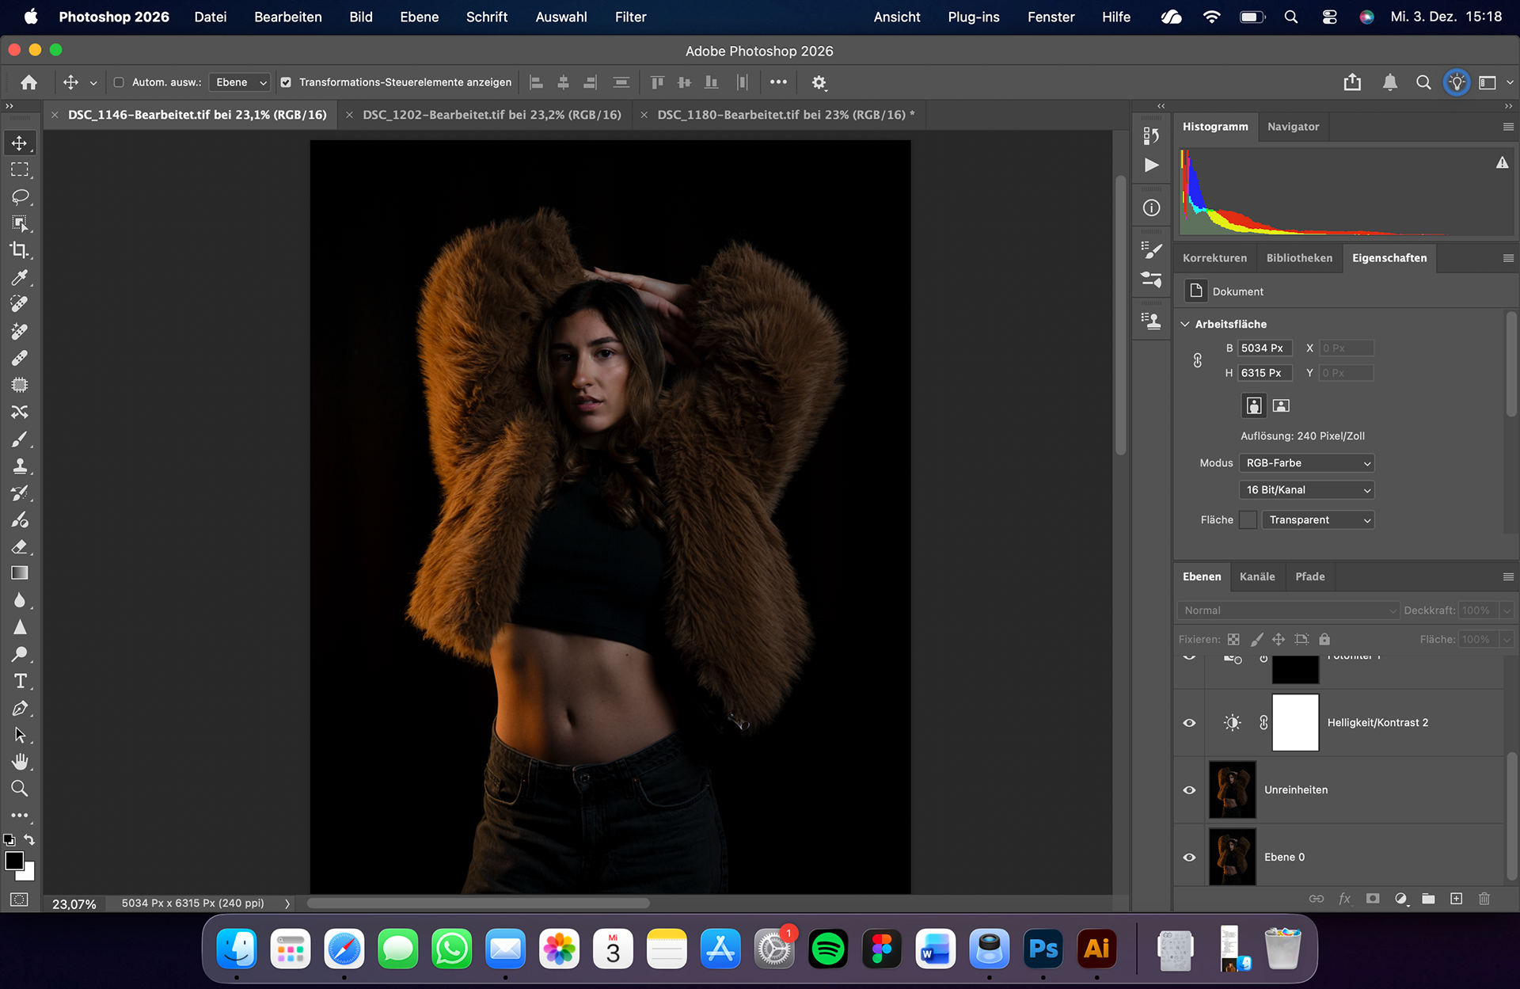Click the delete layer trash icon
The height and width of the screenshot is (989, 1520).
point(1484,899)
